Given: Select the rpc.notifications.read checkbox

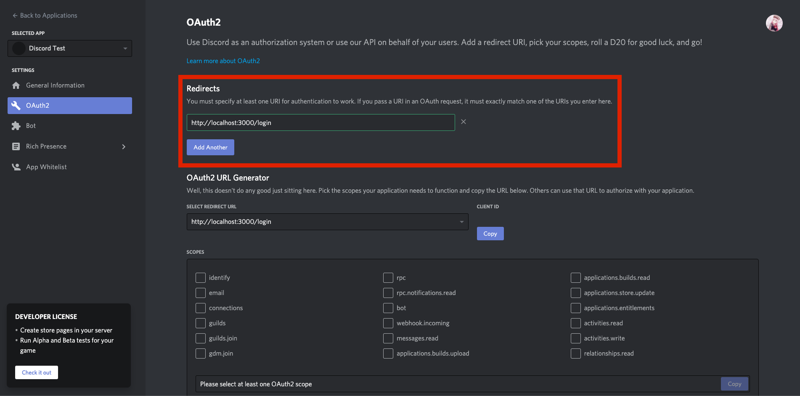Looking at the screenshot, I should coord(388,293).
